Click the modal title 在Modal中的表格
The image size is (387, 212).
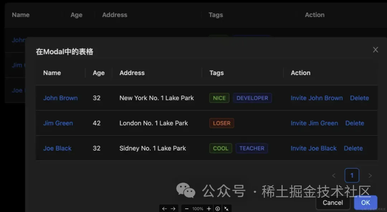64,52
